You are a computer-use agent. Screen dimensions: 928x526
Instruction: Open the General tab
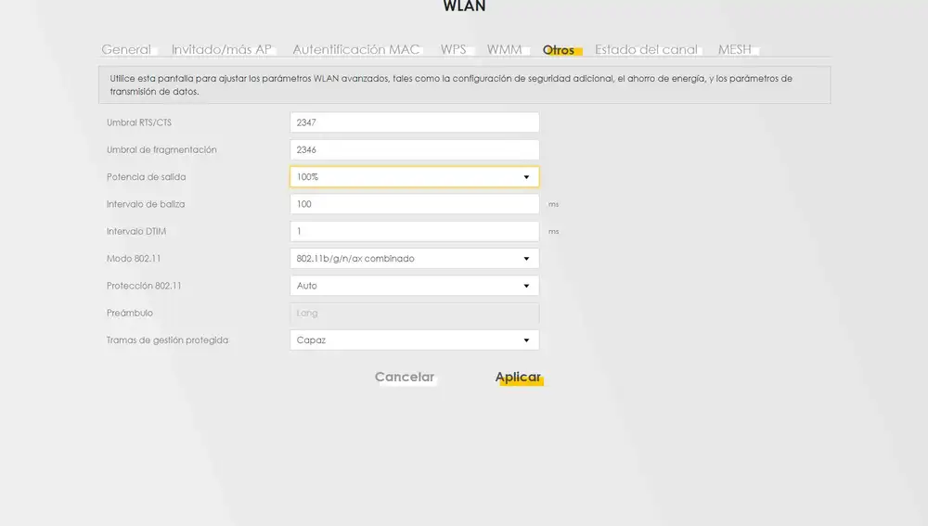click(x=126, y=49)
